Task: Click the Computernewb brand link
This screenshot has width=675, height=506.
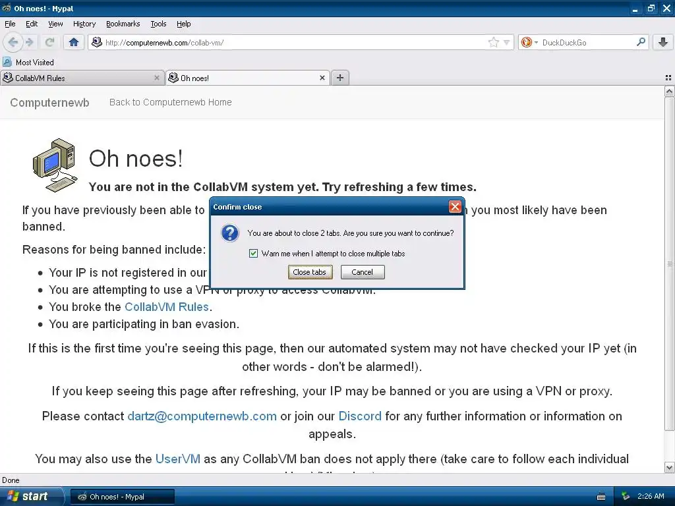Action: pyautogui.click(x=49, y=102)
